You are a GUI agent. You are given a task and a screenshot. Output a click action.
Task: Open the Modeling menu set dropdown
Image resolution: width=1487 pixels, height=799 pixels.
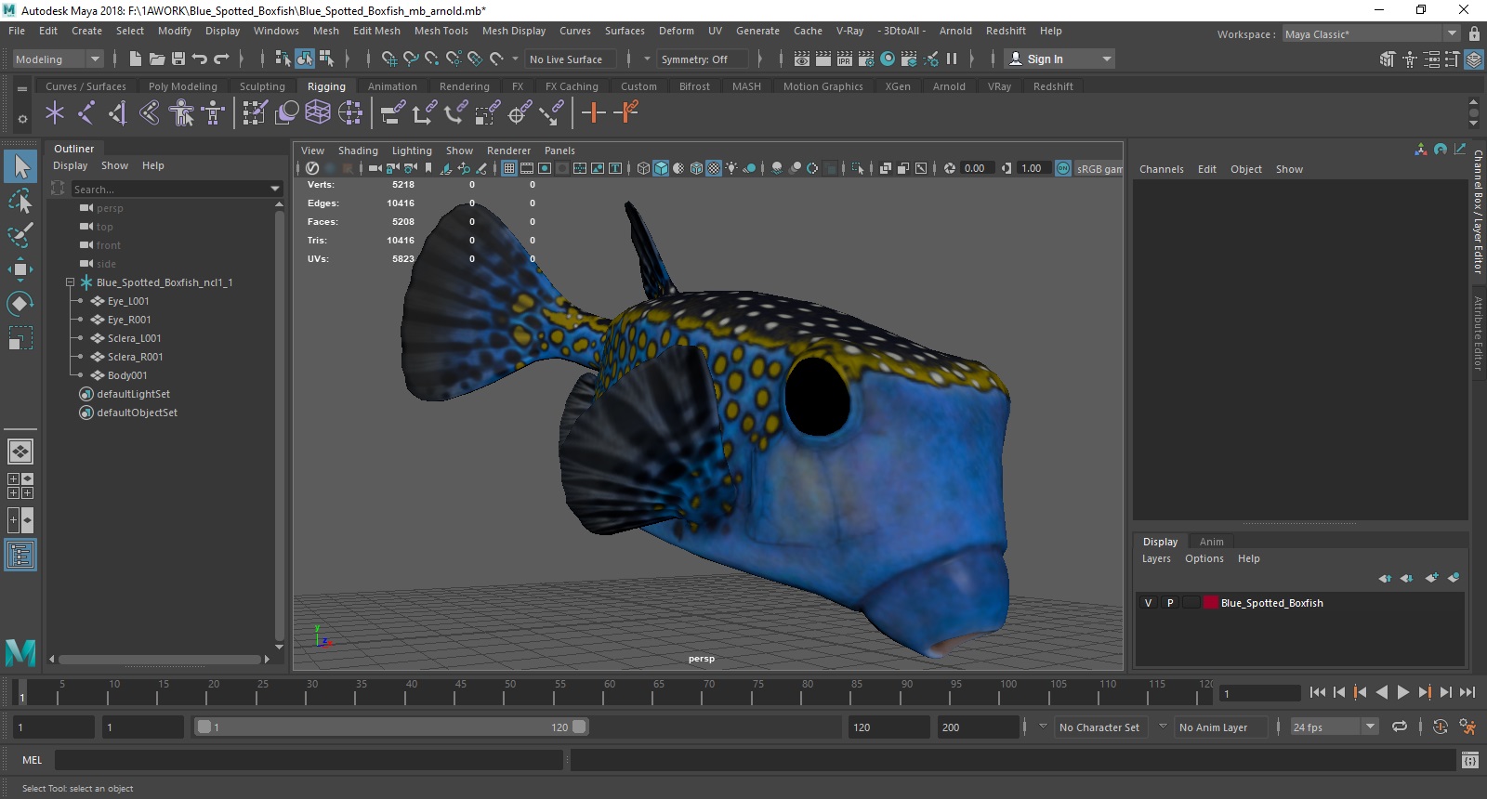click(x=58, y=59)
